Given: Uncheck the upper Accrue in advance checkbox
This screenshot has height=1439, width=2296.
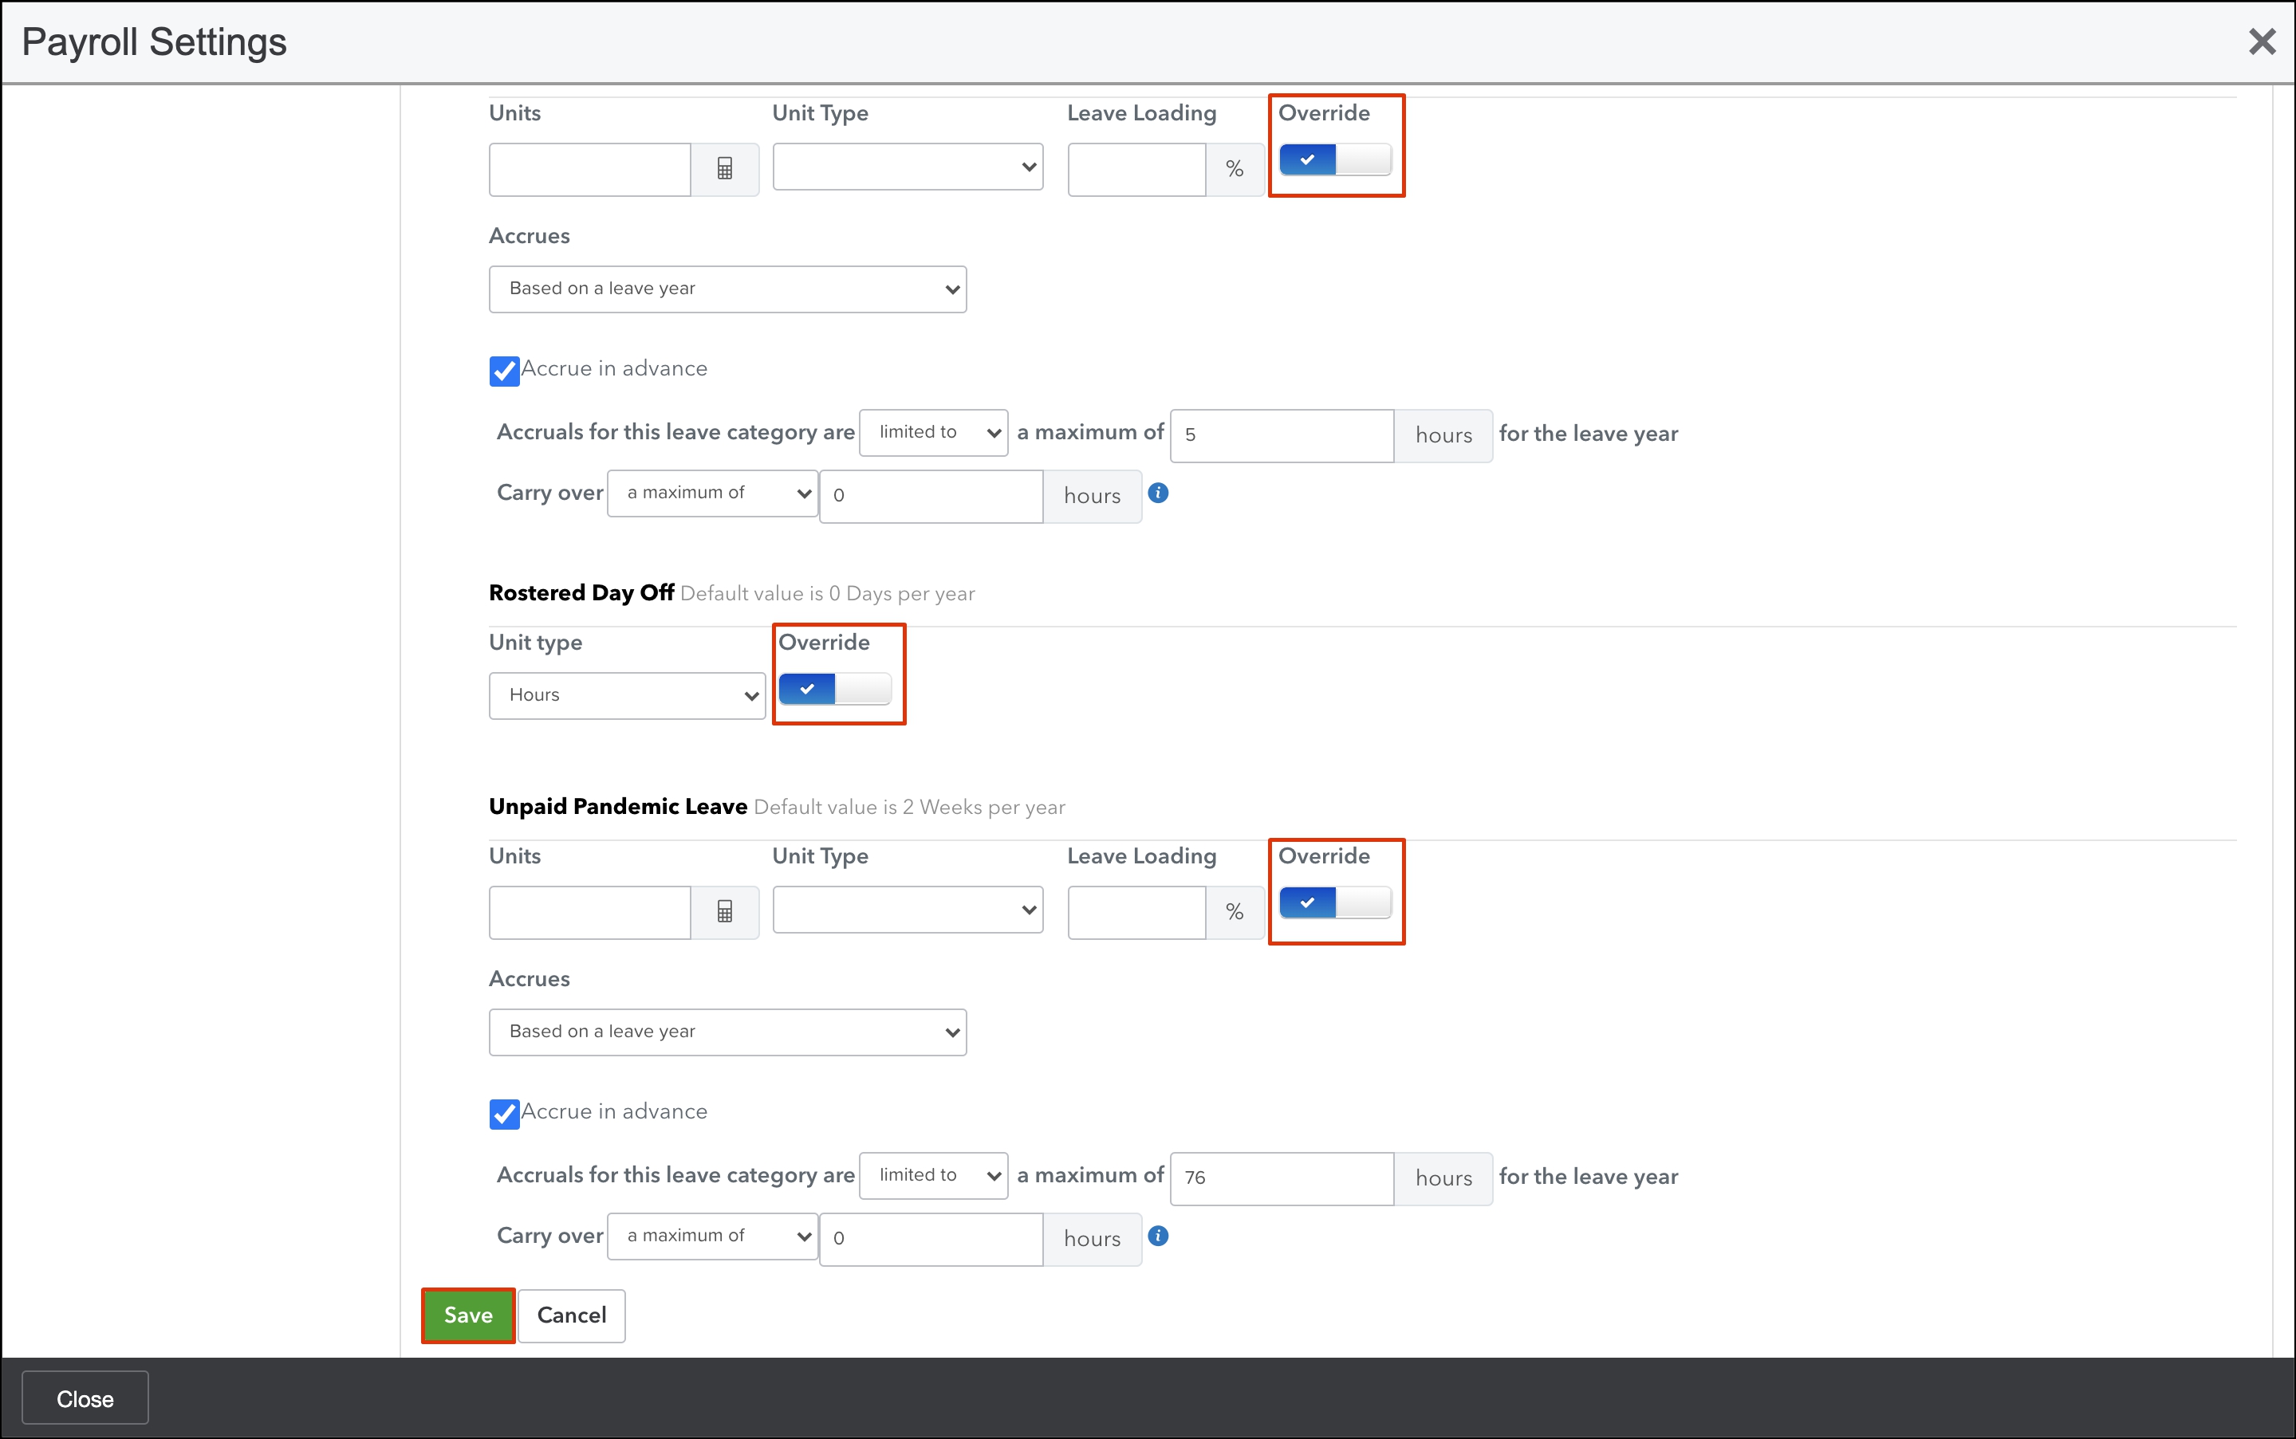Looking at the screenshot, I should [x=505, y=372].
